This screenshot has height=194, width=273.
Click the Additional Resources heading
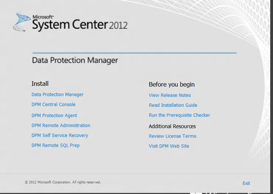172,126
